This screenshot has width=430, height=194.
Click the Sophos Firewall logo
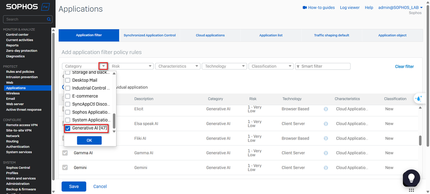coord(27,7)
